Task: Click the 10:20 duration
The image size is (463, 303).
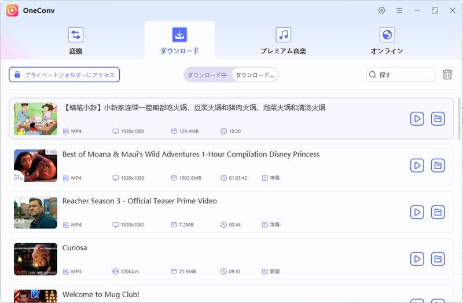Action: [235, 132]
